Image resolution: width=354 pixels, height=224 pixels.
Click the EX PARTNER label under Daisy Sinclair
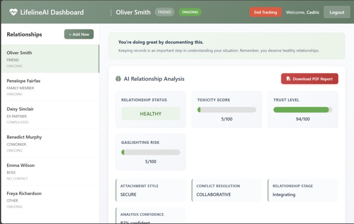tap(17, 116)
